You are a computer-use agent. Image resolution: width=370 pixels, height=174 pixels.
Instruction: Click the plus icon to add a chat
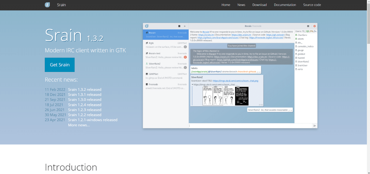(x=185, y=26)
